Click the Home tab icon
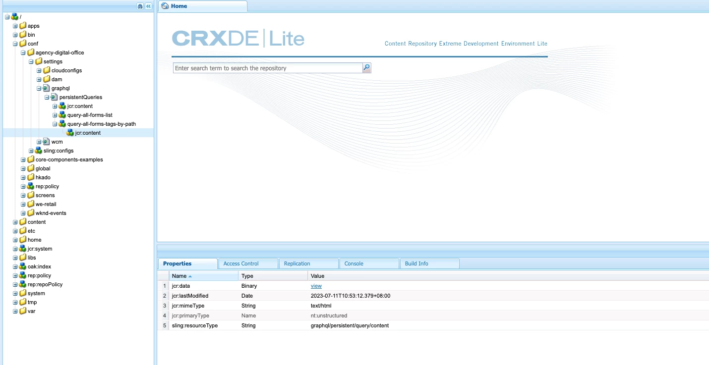 pos(165,6)
